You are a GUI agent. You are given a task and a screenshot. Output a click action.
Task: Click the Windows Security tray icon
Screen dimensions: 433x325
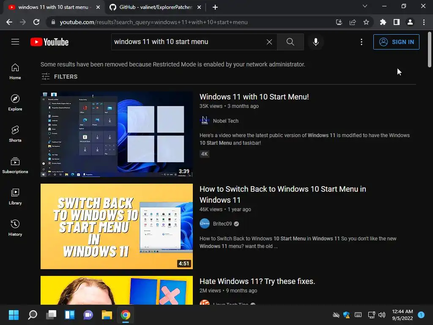click(346, 315)
